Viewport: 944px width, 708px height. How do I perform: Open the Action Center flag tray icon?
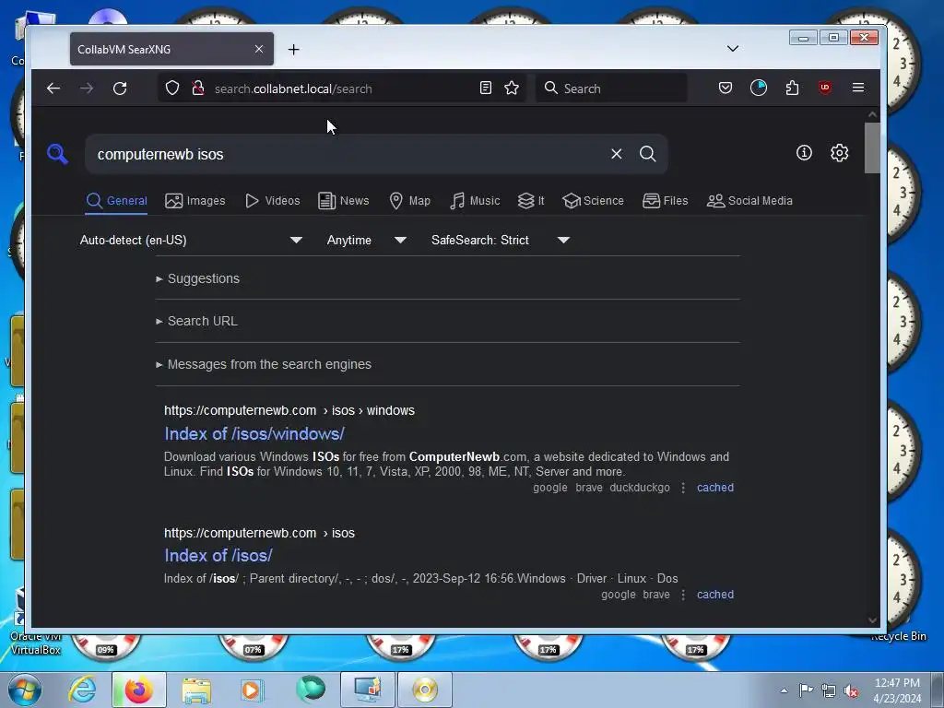[x=806, y=690]
